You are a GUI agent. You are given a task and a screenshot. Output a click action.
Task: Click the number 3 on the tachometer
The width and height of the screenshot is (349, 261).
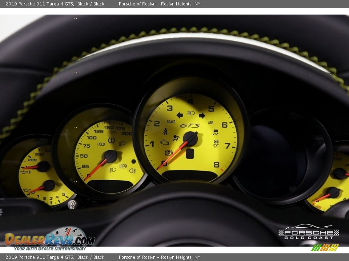(170, 108)
